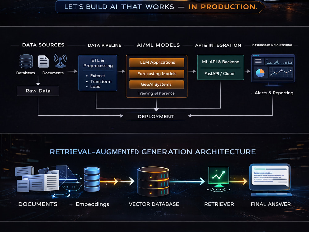Screen dimensions: 309x232
Task: Click the Vector Database server icon
Action: (153, 181)
